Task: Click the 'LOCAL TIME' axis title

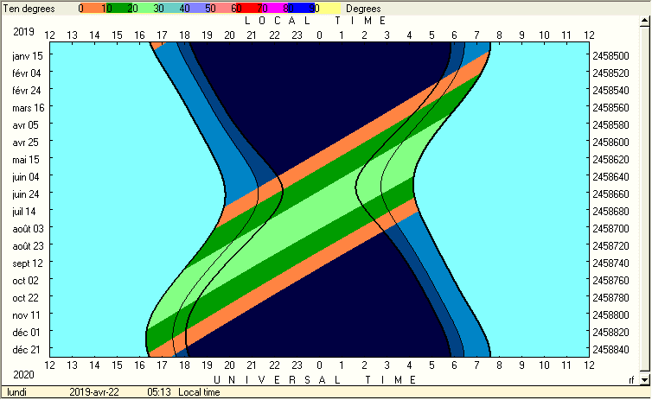Action: pos(315,21)
